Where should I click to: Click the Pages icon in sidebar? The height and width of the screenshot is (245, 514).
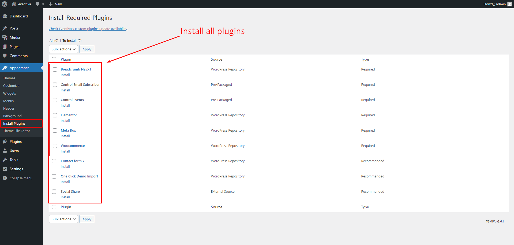(x=5, y=47)
